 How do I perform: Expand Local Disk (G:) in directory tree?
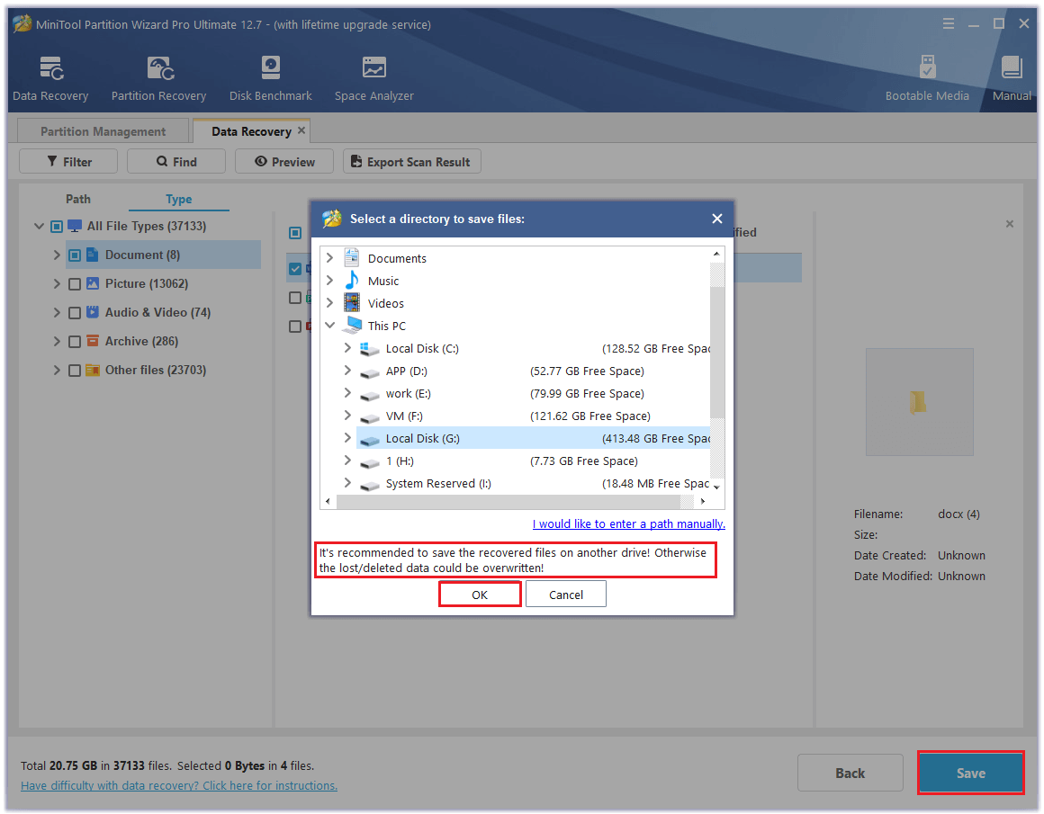[x=346, y=437]
